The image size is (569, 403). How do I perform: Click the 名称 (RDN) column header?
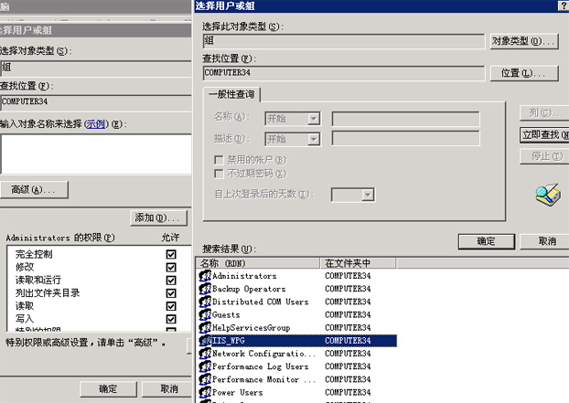[258, 263]
